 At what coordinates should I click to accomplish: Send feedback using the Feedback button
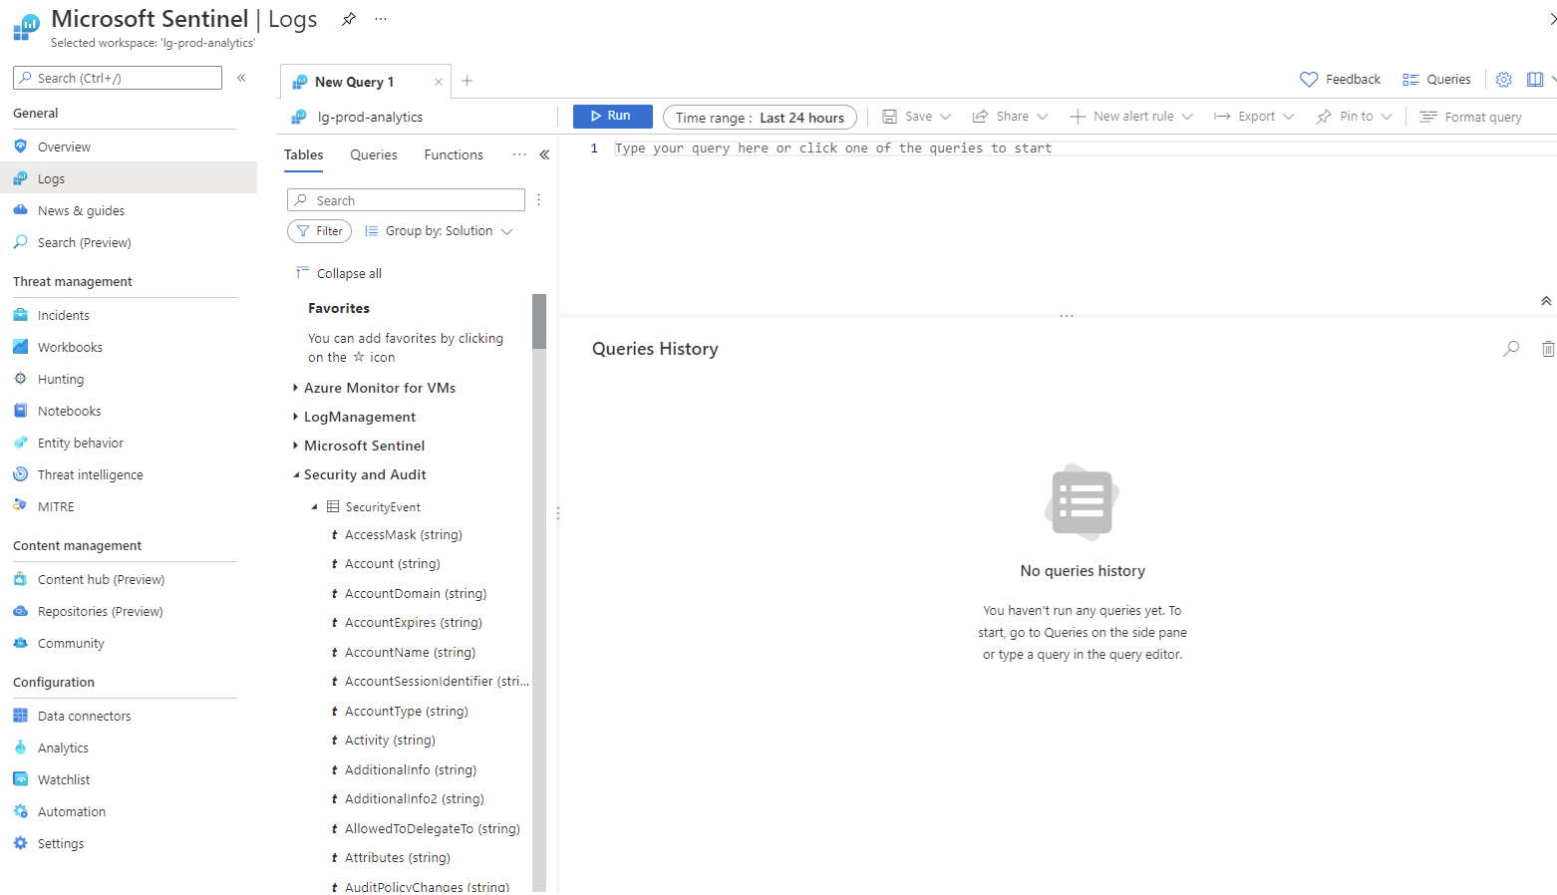[x=1341, y=80]
